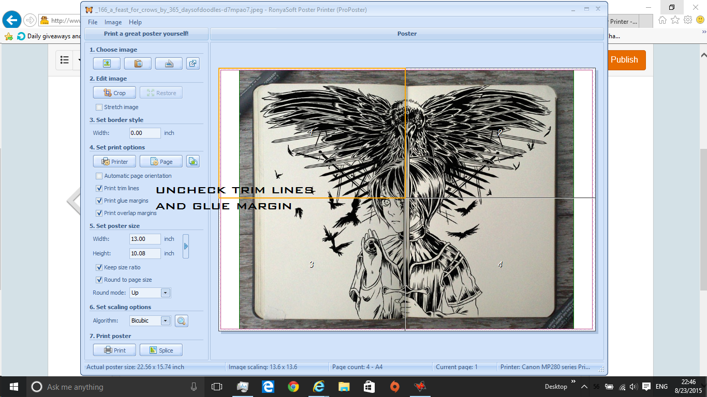Open Task View on taskbar
The width and height of the screenshot is (707, 397).
(x=217, y=387)
